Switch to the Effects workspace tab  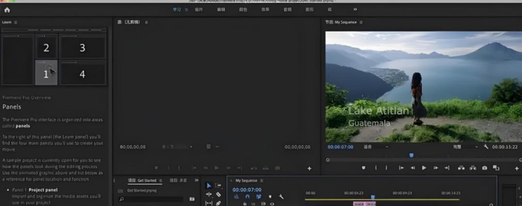(265, 10)
